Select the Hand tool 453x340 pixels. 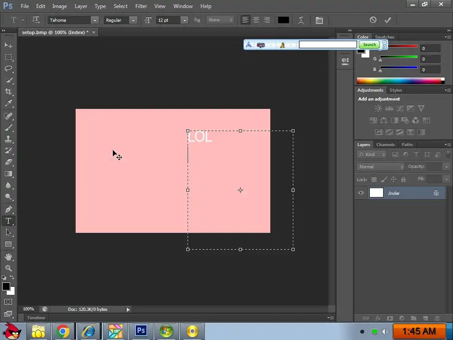[8, 257]
